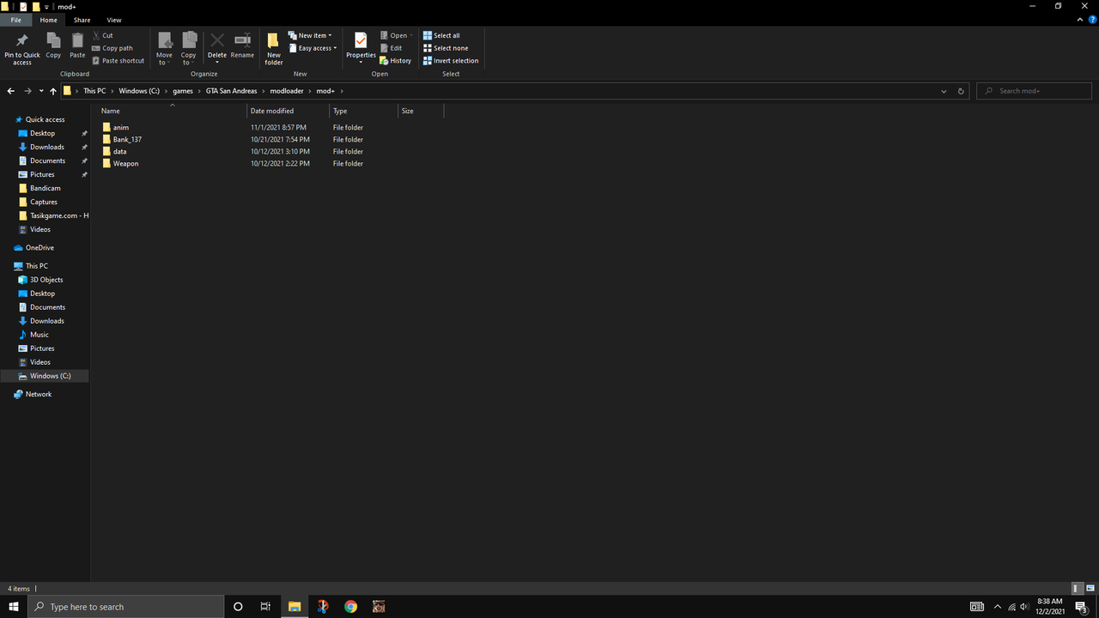
Task: Click Open in the Open group
Action: tap(396, 35)
